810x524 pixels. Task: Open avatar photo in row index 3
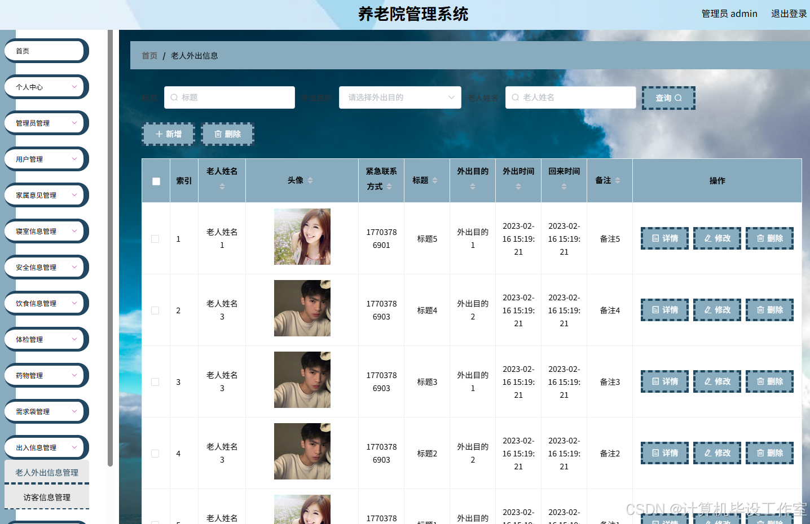coord(302,380)
